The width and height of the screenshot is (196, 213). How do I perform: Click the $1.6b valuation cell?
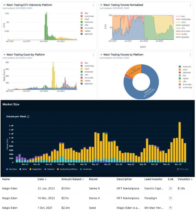tap(181, 189)
